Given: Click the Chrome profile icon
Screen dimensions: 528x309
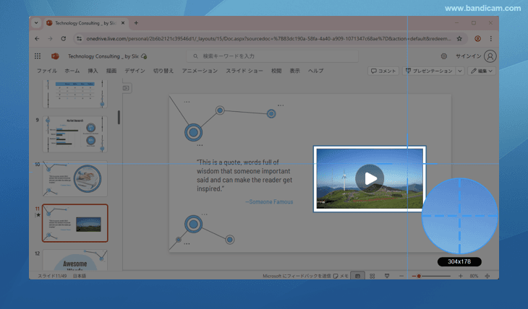Looking at the screenshot, I should pos(477,39).
